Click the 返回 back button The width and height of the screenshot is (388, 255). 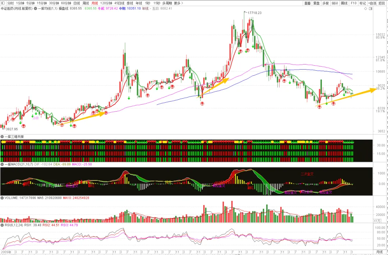(382, 3)
